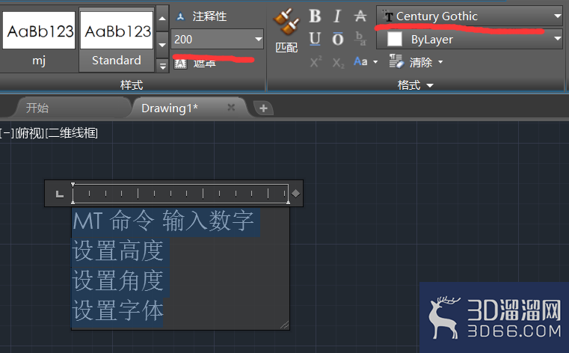The image size is (569, 353).
Task: Click the stacked fraction b/a icon
Action: [360, 38]
